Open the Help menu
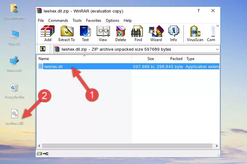Screen dimensions: 247x164 click(128, 21)
